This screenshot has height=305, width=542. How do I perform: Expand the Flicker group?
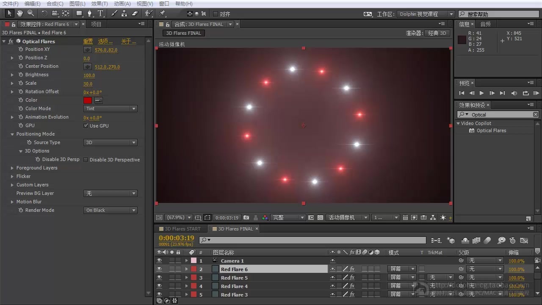coord(12,177)
